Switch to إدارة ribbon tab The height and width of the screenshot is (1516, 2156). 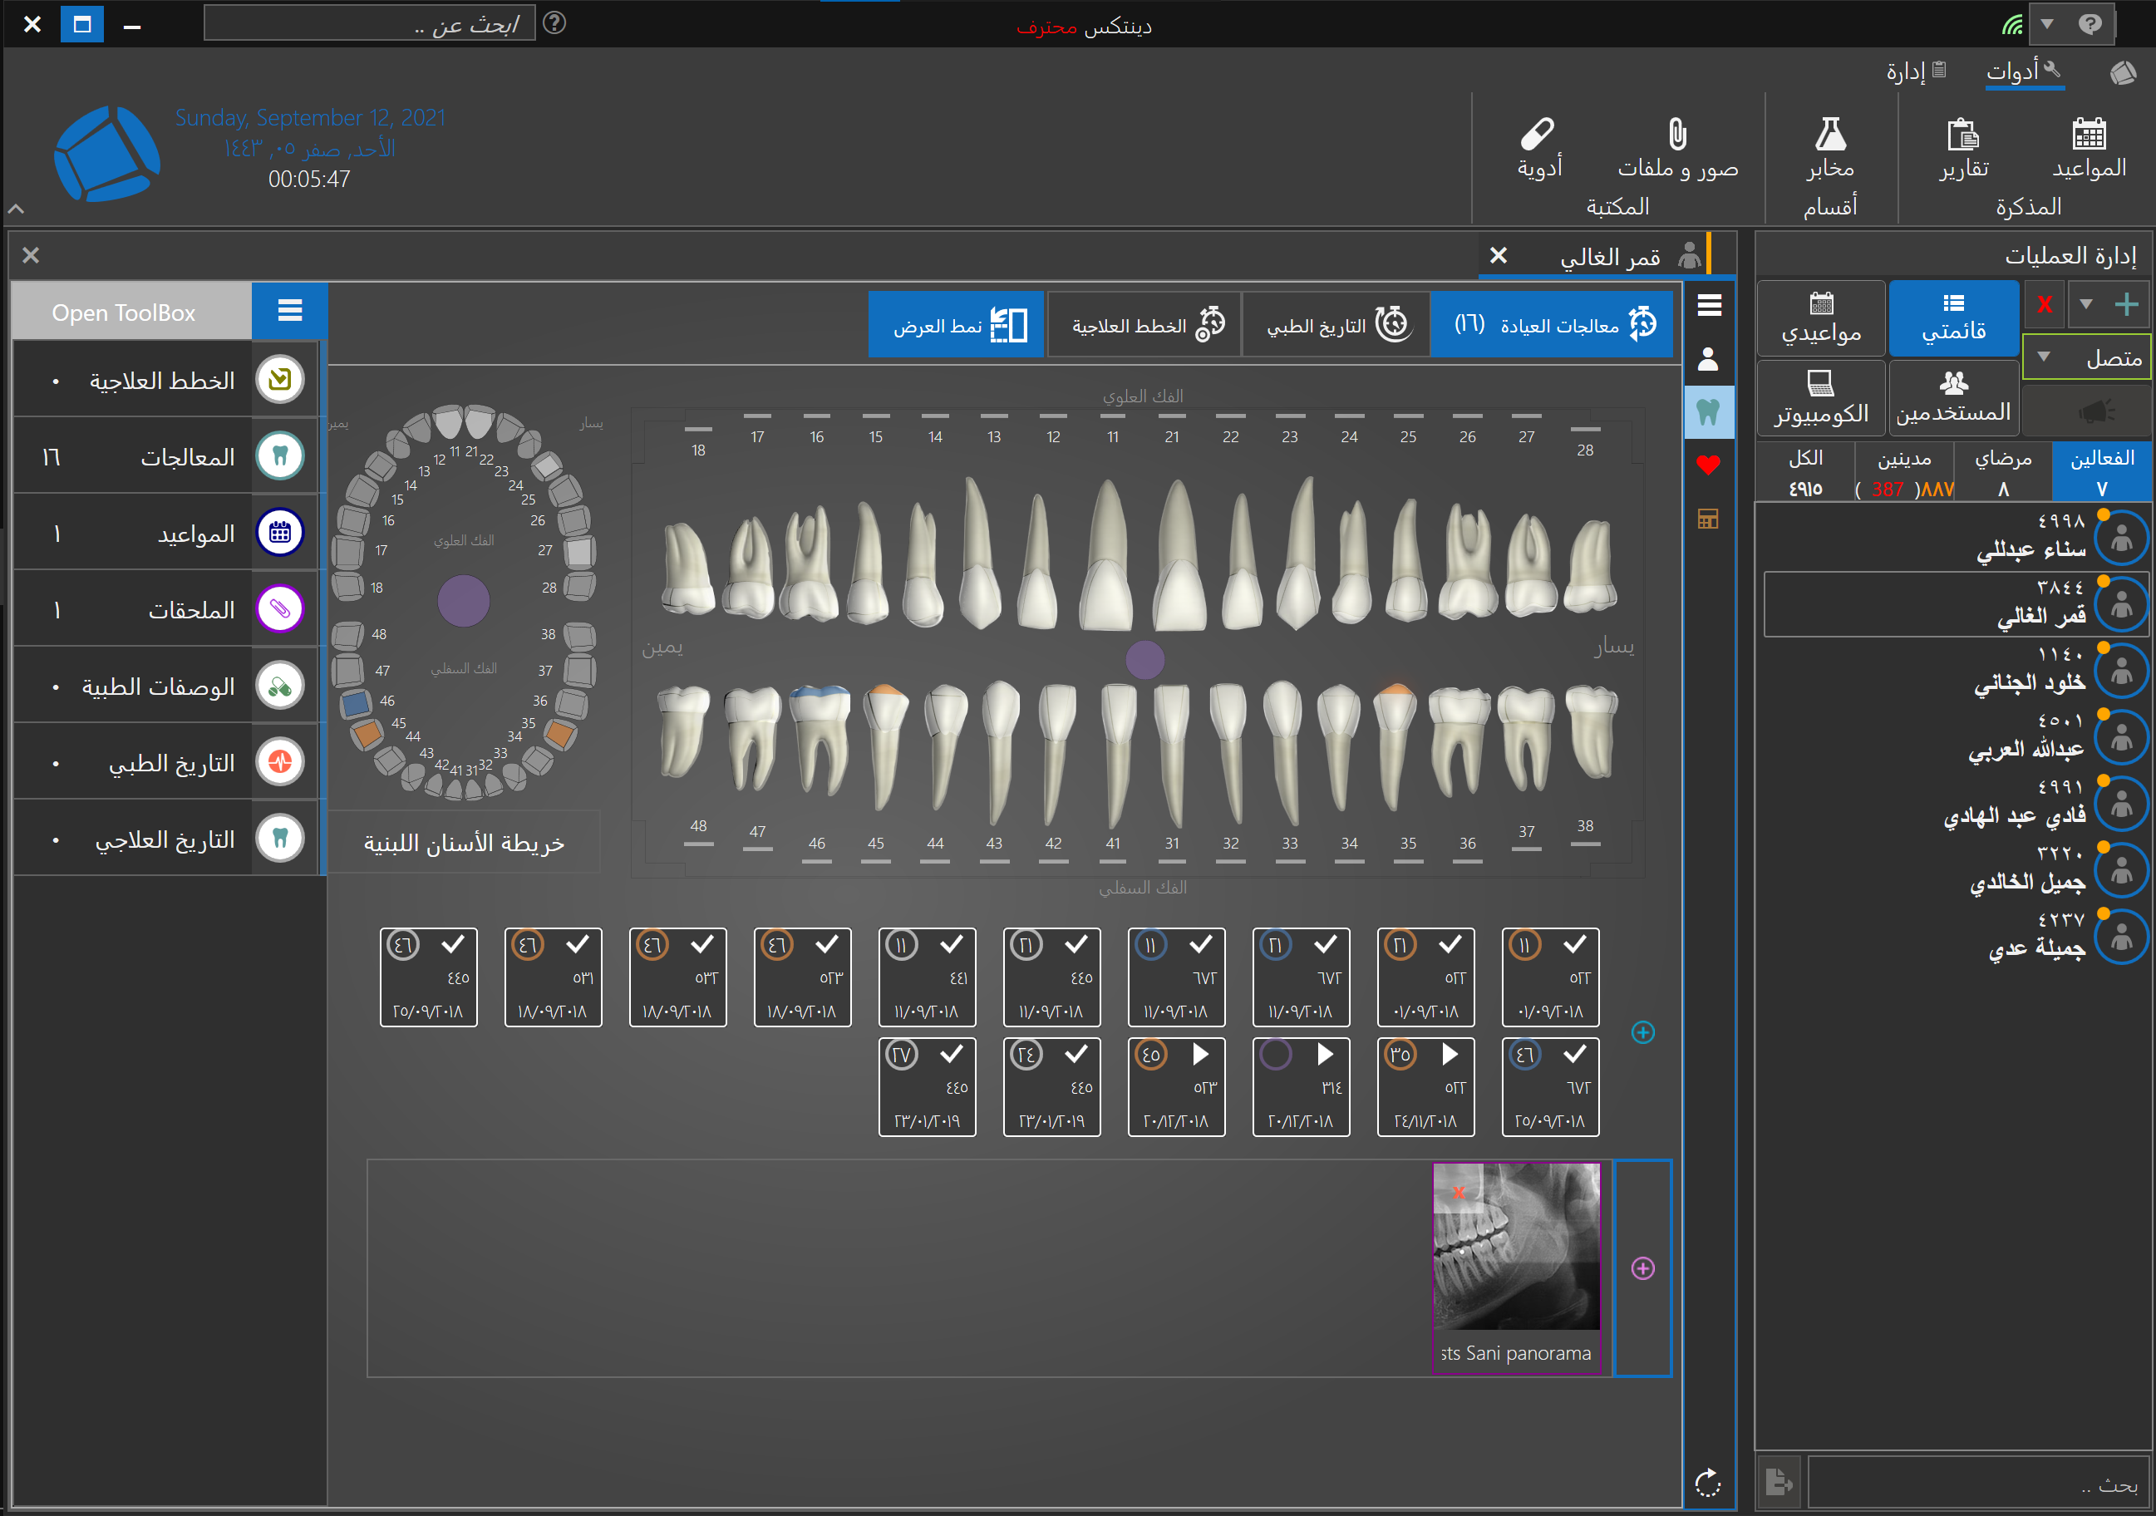[x=1916, y=71]
